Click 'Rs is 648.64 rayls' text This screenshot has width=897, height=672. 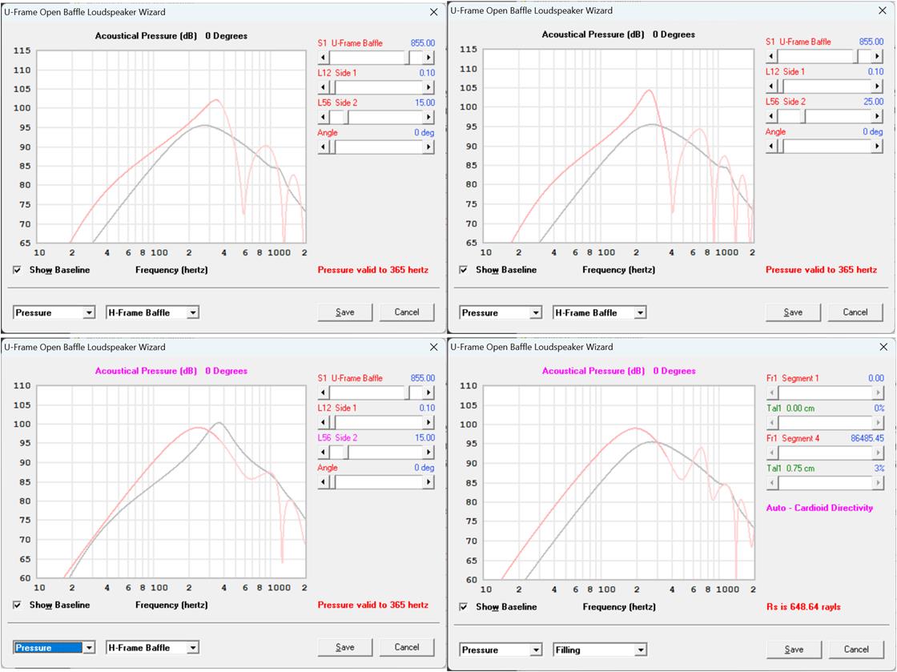click(x=803, y=607)
